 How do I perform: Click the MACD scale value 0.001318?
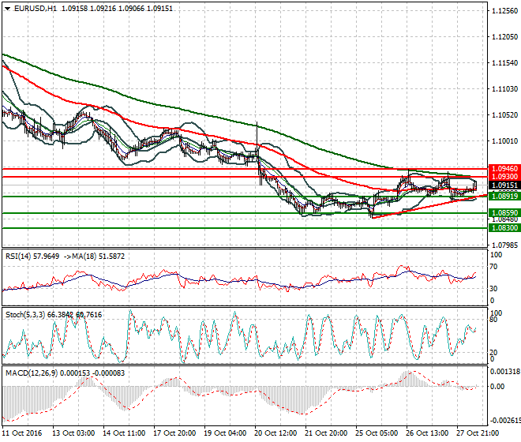[505, 372]
